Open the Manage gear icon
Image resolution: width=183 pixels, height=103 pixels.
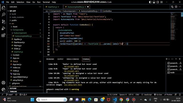coord(3,90)
